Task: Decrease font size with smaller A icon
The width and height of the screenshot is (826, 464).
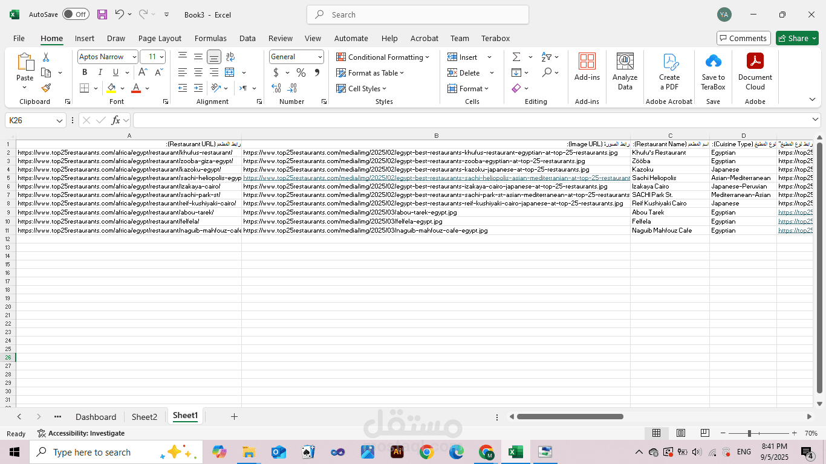Action: [x=158, y=72]
